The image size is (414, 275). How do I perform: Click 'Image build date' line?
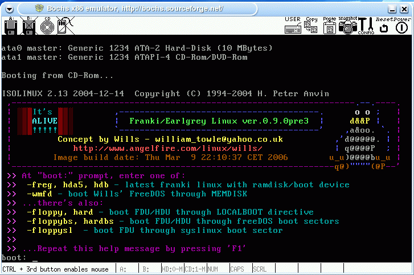point(171,157)
